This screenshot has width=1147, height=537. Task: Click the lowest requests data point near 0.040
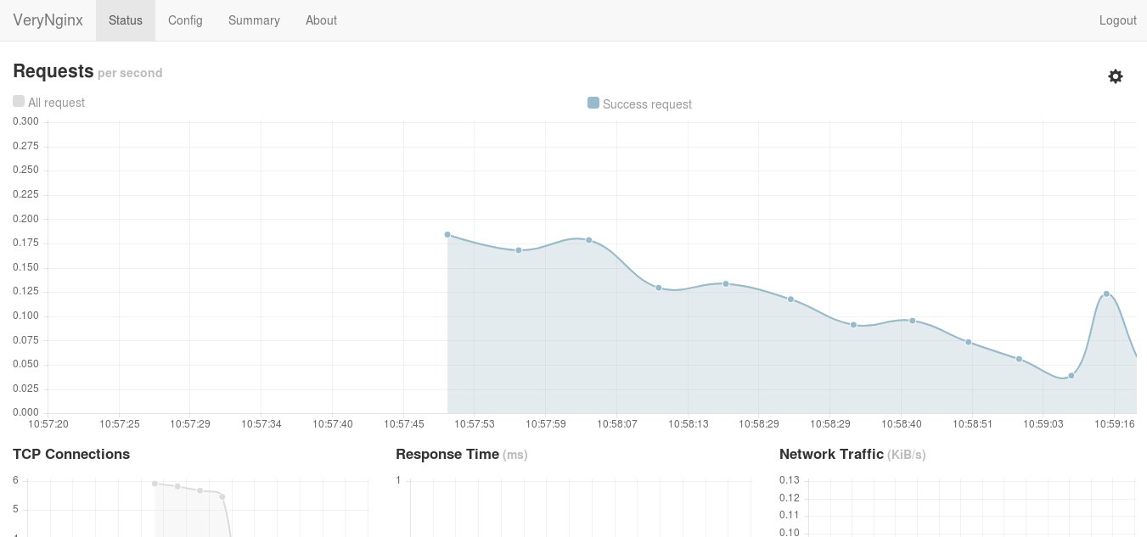click(x=1071, y=375)
